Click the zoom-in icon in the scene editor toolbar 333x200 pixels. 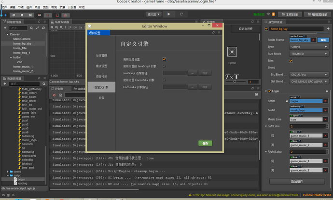point(52,27)
